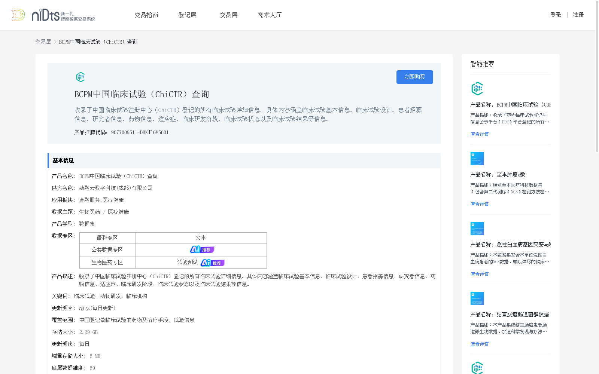Click 生物医药 in the data theme row
The width and height of the screenshot is (599, 374).
click(89, 212)
